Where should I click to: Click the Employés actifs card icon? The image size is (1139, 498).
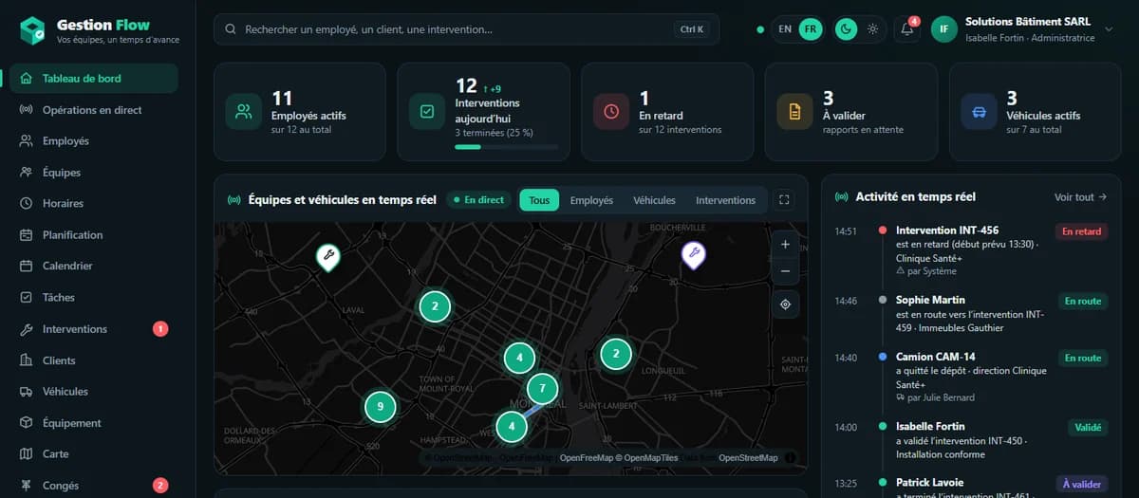pos(244,112)
